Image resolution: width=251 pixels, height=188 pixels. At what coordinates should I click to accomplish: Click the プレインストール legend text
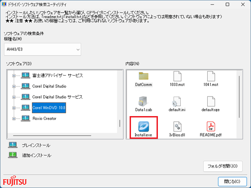[x=36, y=145]
